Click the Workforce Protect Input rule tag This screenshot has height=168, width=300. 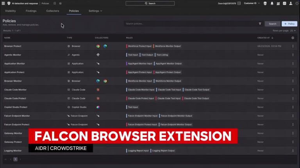click(139, 46)
